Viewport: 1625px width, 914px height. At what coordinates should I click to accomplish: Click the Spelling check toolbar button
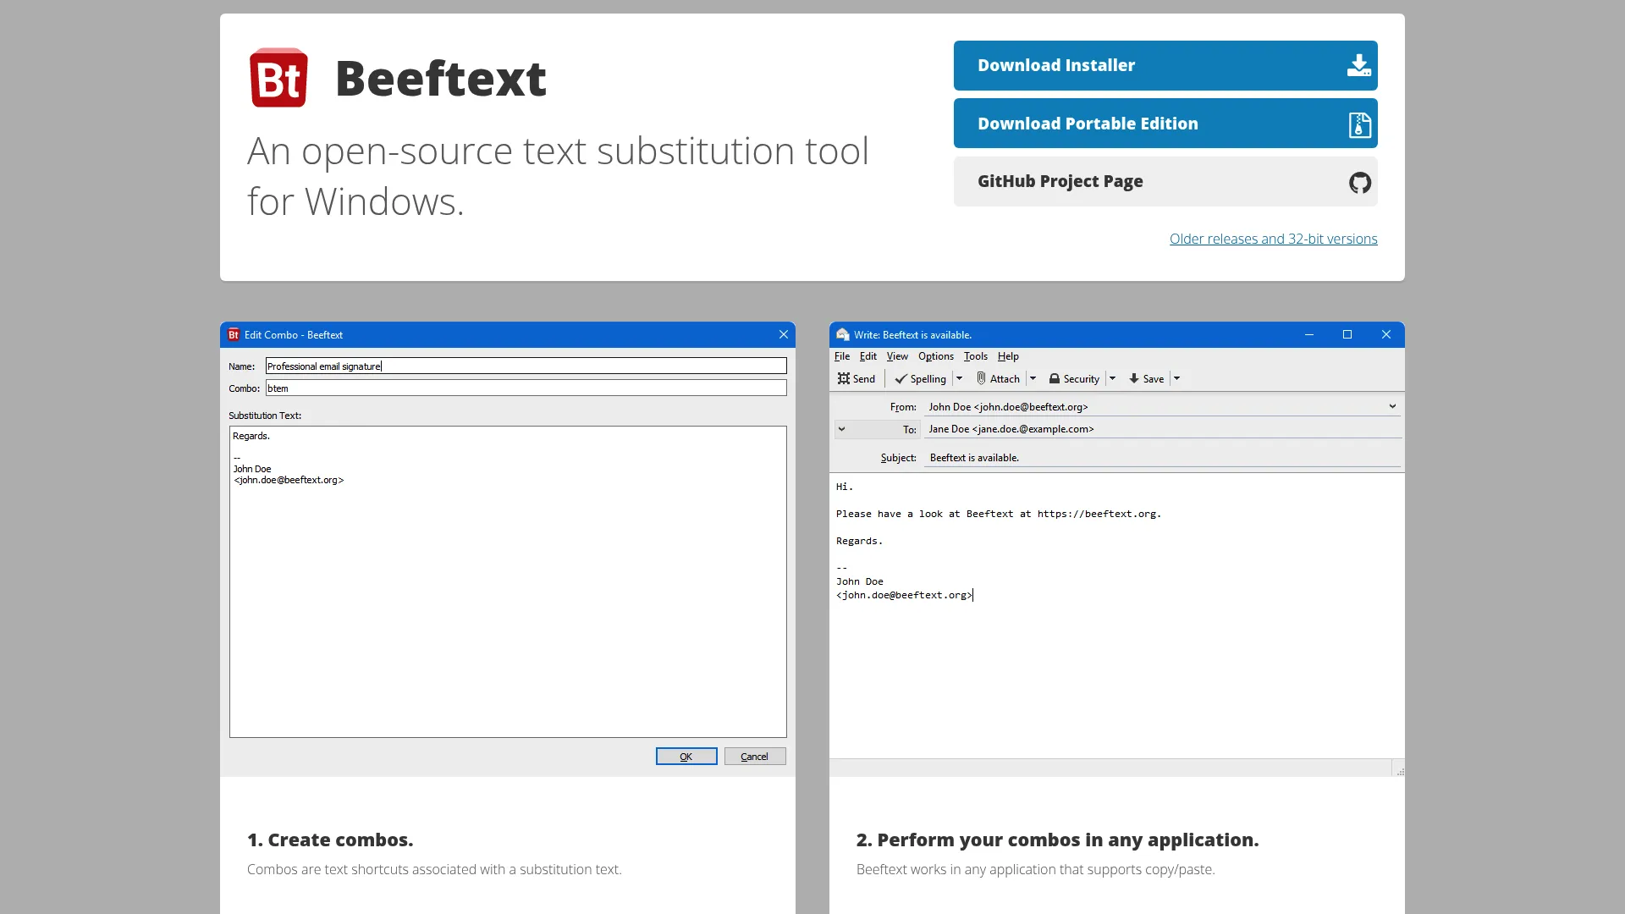(x=921, y=378)
